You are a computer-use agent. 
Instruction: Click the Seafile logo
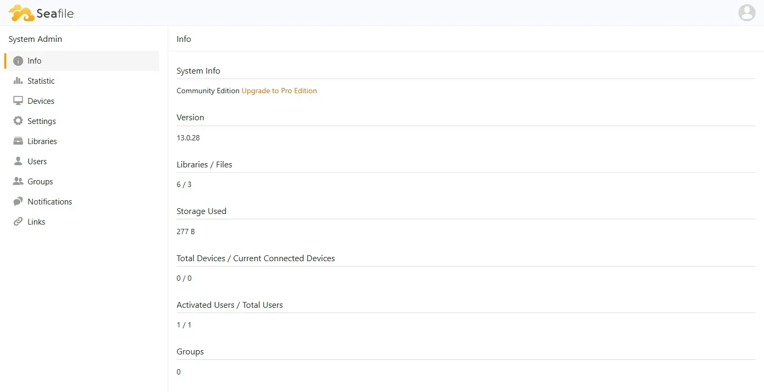tap(41, 13)
